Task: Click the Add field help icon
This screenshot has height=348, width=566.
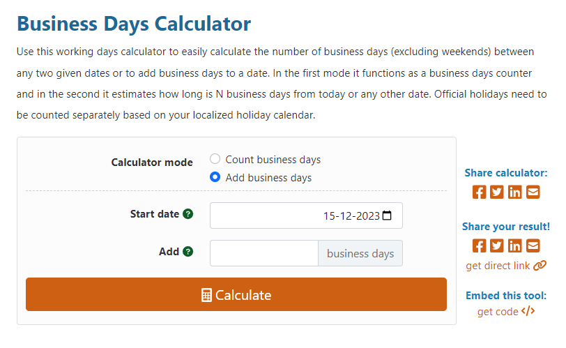Action: pos(188,252)
